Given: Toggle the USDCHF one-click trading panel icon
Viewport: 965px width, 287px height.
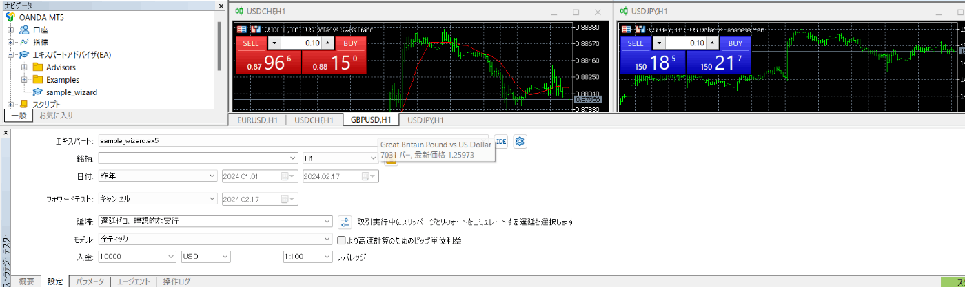Looking at the screenshot, I should coord(241,30).
